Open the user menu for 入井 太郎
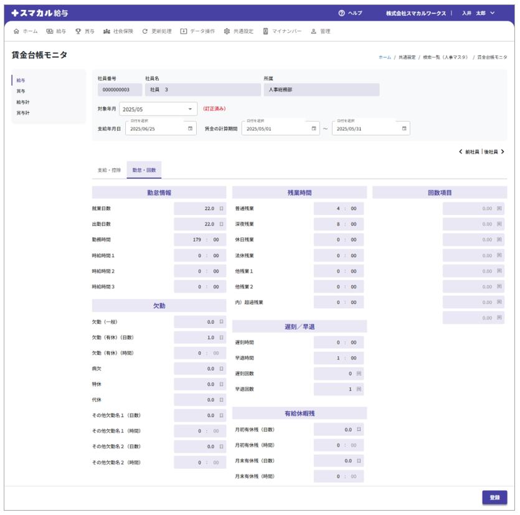This screenshot has height=515, width=520. pos(478,13)
